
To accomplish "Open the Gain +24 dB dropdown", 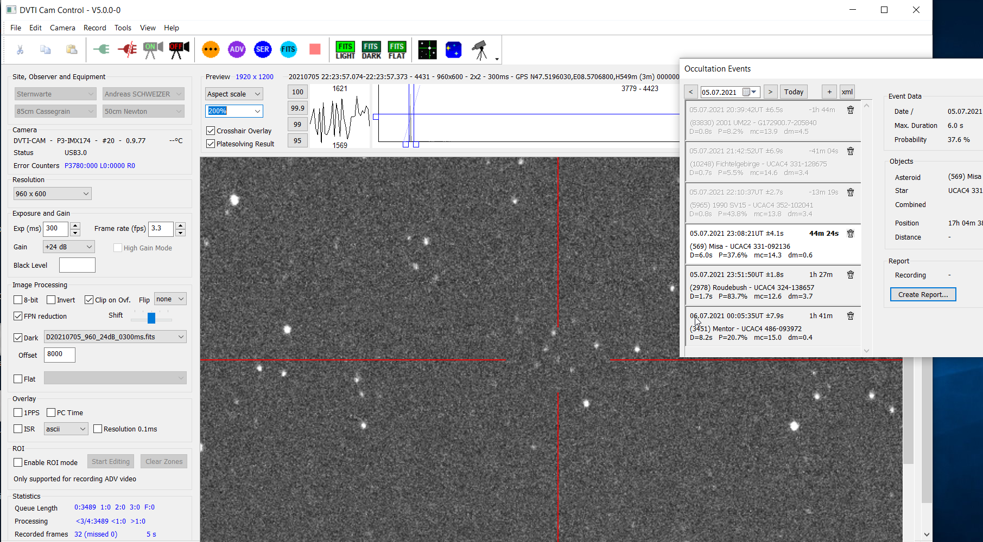I will coord(69,247).
